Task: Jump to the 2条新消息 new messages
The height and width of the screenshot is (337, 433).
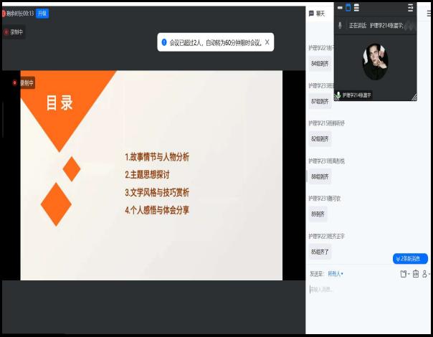Action: click(409, 258)
